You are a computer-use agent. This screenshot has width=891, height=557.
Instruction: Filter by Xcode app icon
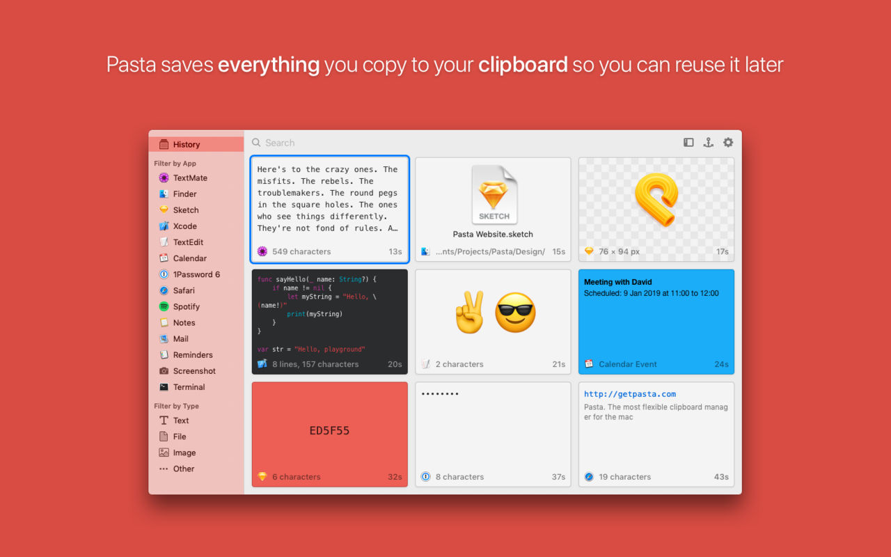(164, 226)
